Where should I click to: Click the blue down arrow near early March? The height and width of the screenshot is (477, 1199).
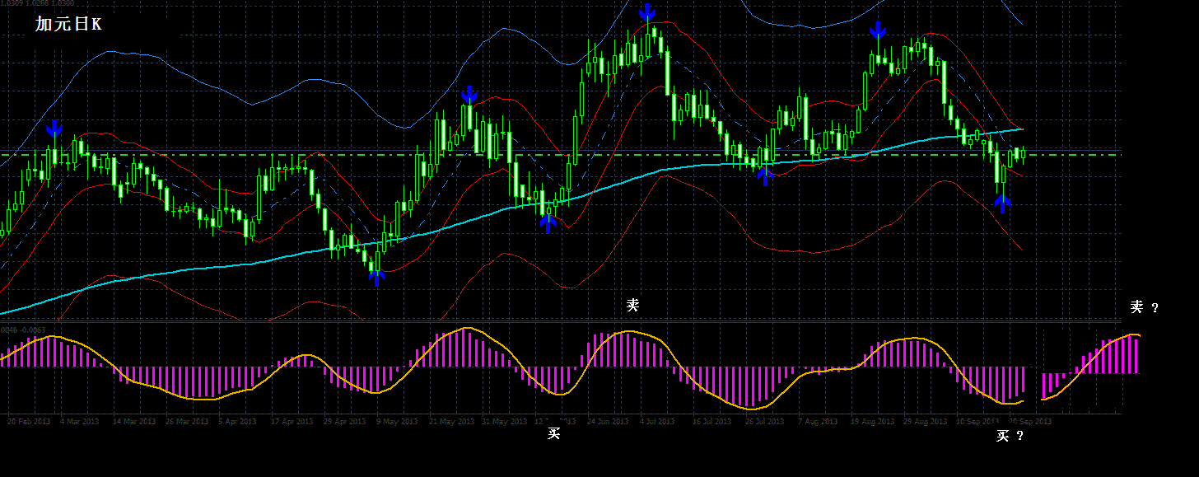(x=54, y=129)
